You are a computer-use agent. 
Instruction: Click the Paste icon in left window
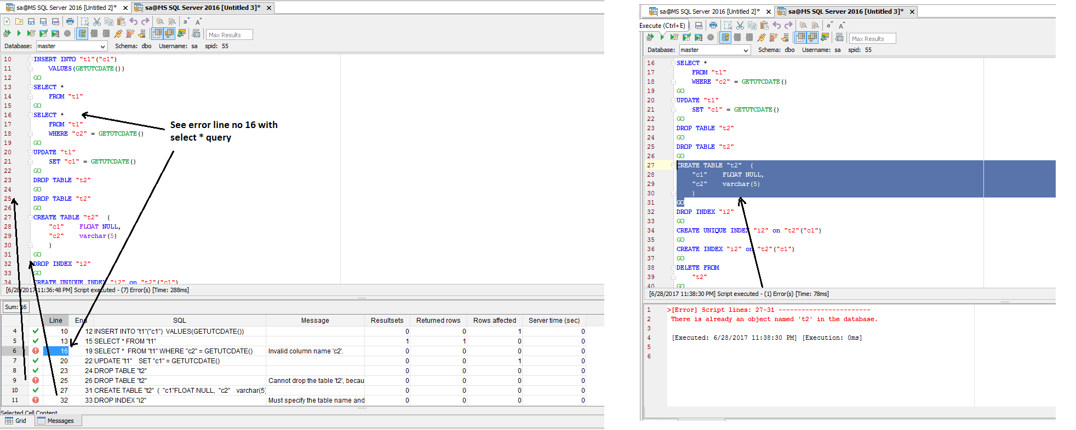[121, 21]
